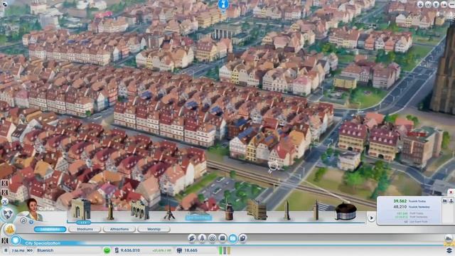The height and width of the screenshot is (256, 455).
Task: Open the gambling specialization icon
Action: coord(243,238)
